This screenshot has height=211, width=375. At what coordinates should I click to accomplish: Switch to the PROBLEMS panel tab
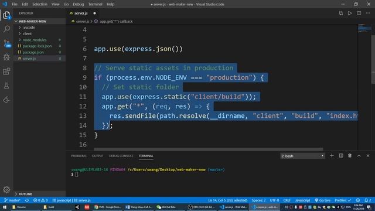[x=79, y=156]
